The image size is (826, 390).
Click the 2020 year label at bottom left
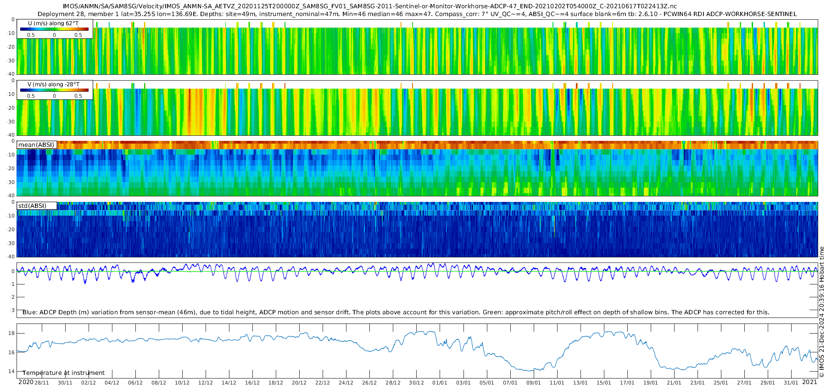click(x=26, y=382)
